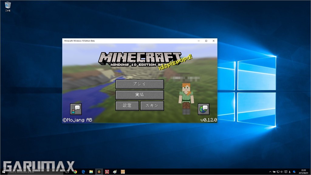Click the chat feedback icon at bottom-left

coord(76,109)
